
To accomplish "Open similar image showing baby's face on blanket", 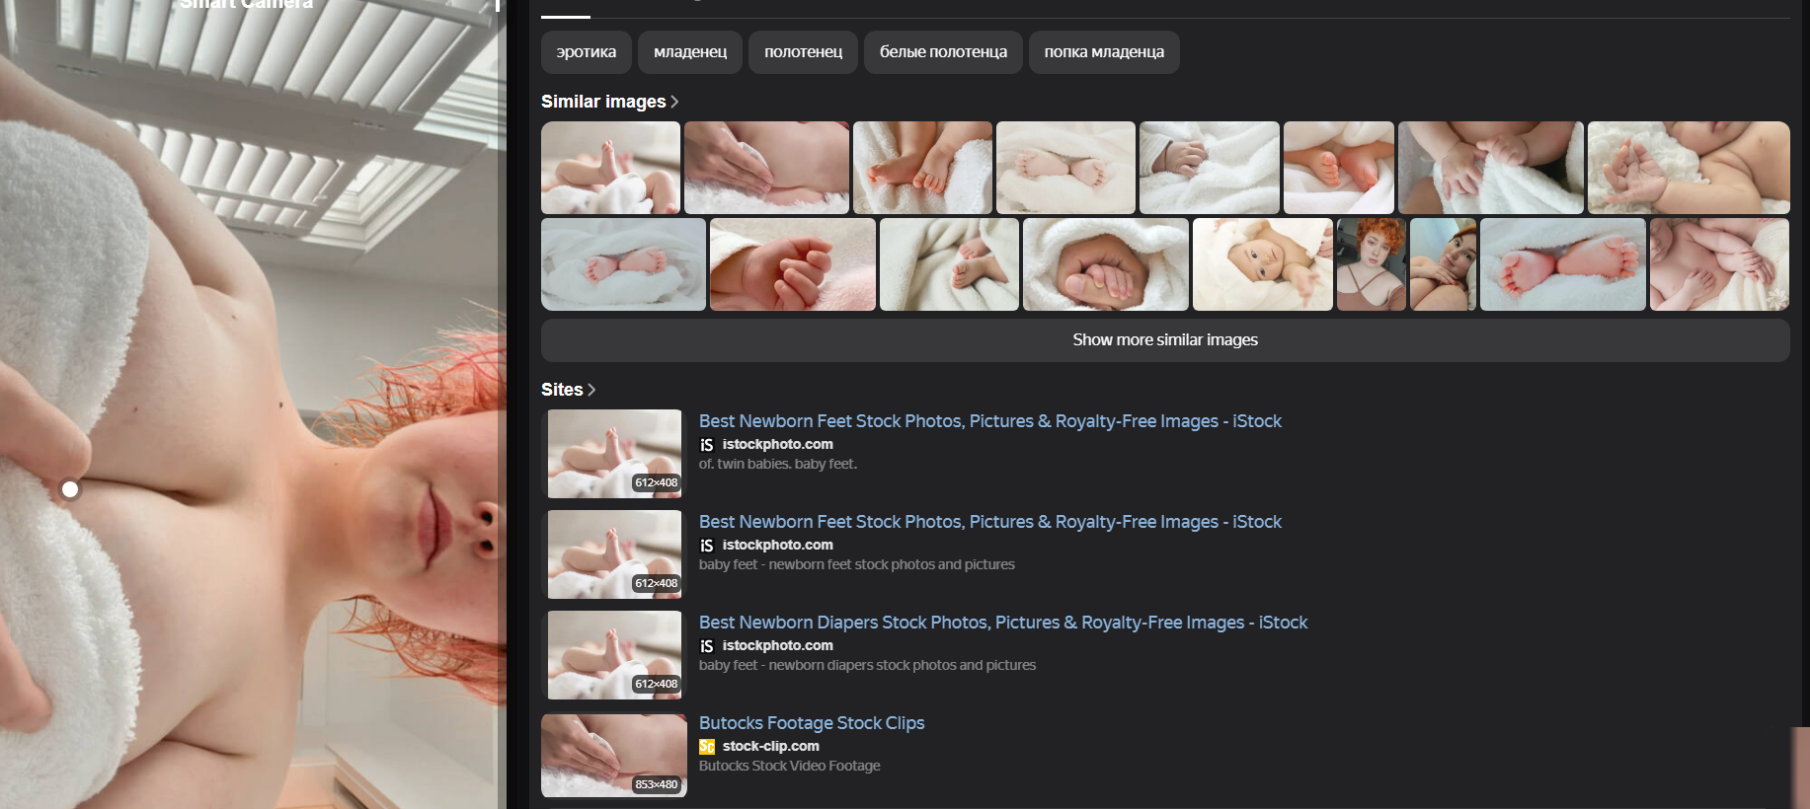I will (x=1262, y=264).
